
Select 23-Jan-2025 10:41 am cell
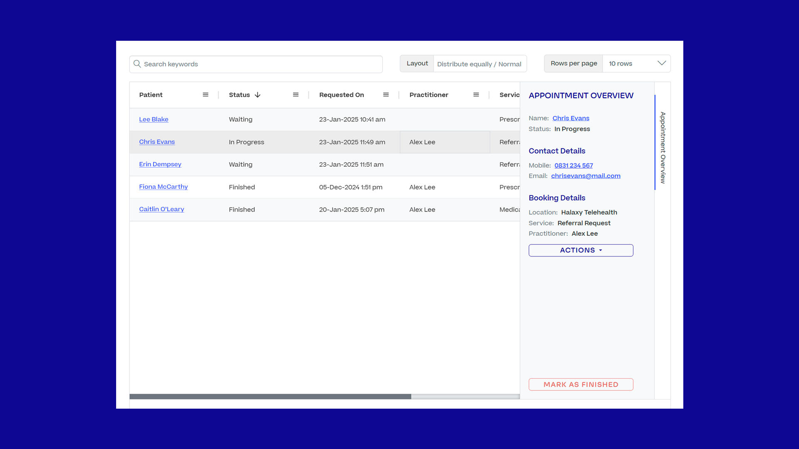pyautogui.click(x=352, y=119)
